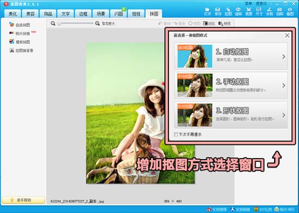Click the eye-shaped 看图 viewer icon
Screen dimensions: 299x213
pos(290,11)
